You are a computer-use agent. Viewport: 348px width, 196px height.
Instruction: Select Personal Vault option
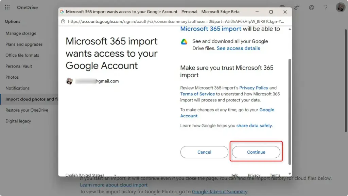(x=19, y=66)
